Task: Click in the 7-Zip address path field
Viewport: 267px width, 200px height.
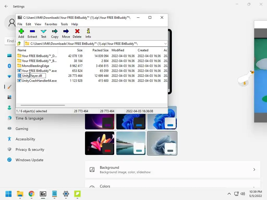Action: (x=95, y=44)
